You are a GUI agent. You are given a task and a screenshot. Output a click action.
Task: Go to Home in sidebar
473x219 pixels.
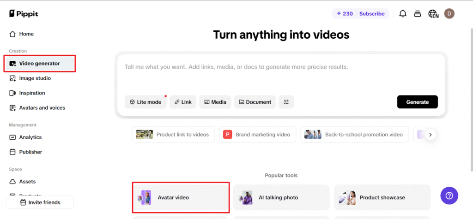click(26, 34)
